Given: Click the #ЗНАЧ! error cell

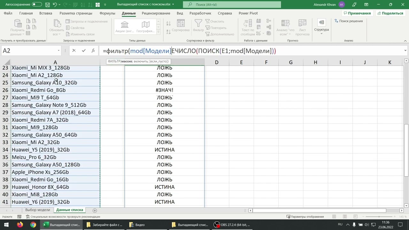Looking at the screenshot, I should point(164,90).
